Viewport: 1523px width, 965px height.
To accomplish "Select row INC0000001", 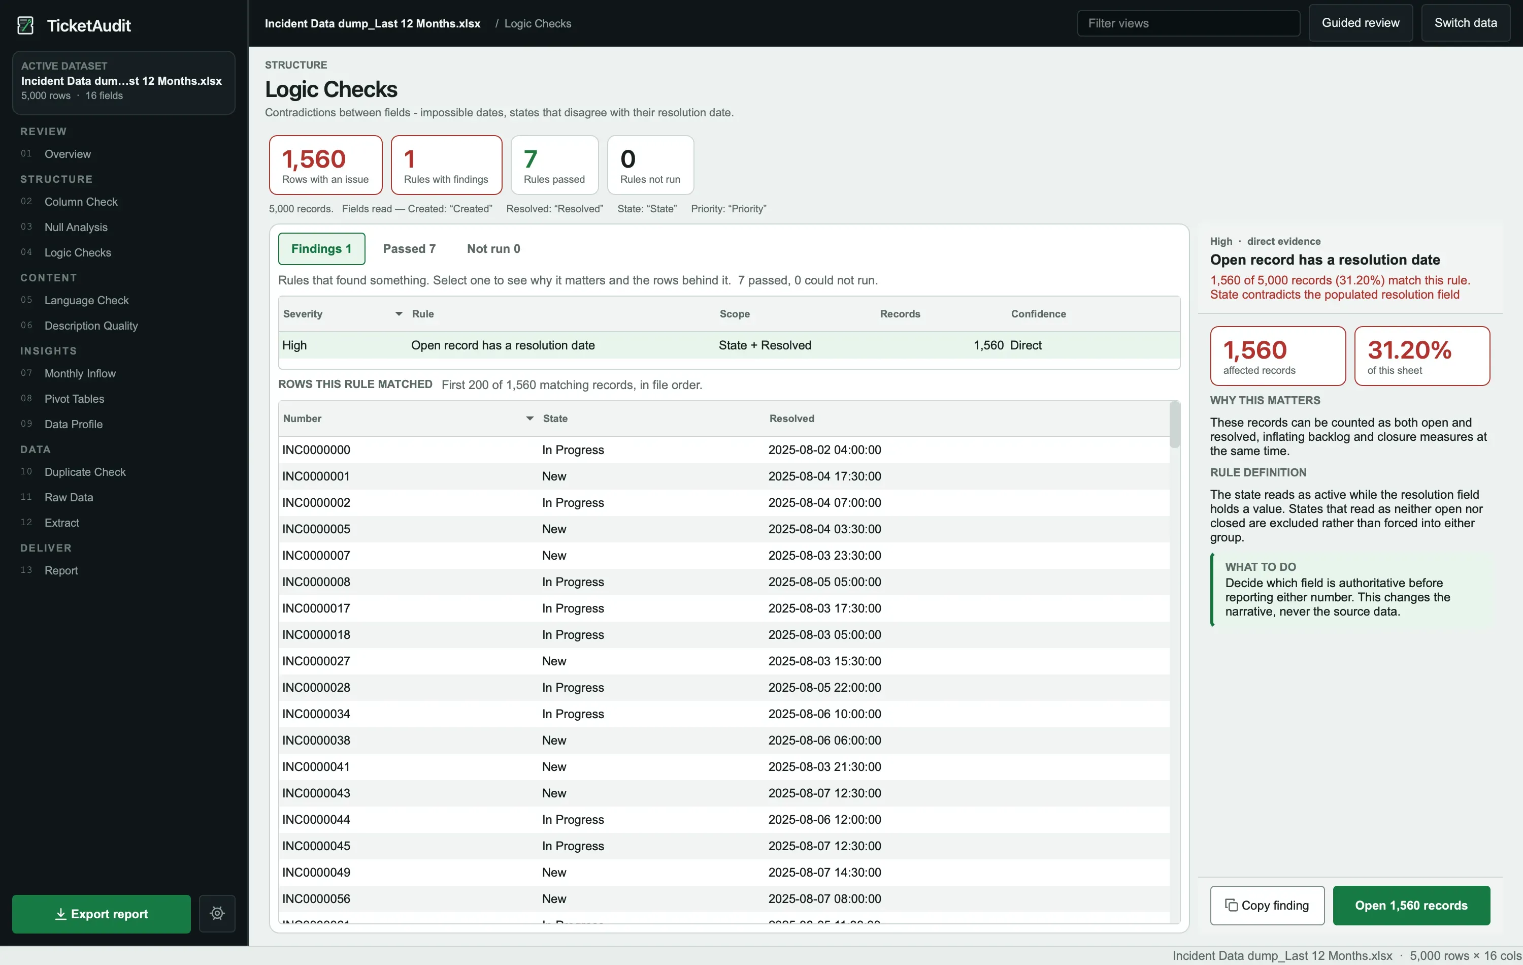I will pyautogui.click(x=724, y=476).
